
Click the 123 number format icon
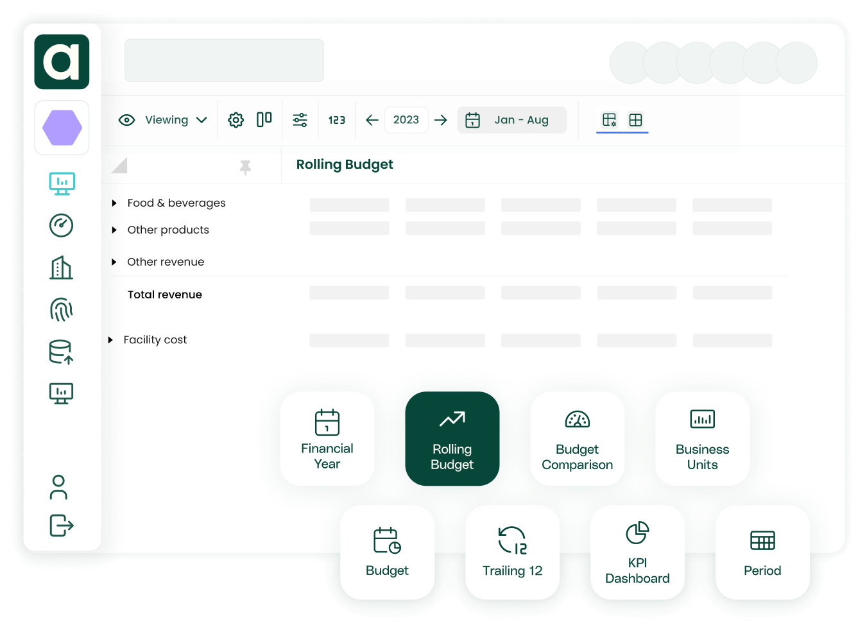337,120
